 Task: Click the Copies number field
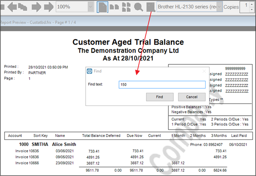click(245, 7)
